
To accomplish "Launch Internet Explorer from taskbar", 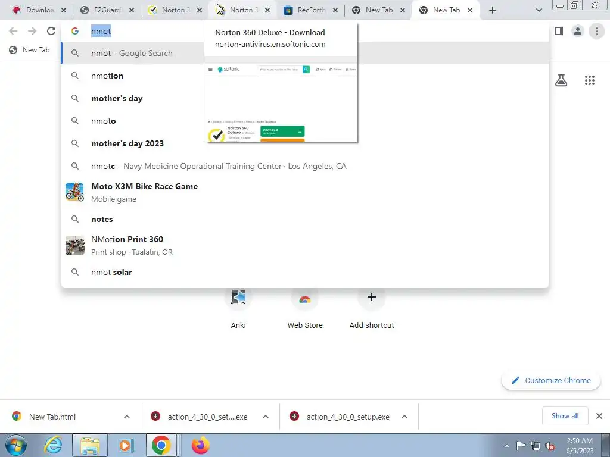I will (52, 445).
